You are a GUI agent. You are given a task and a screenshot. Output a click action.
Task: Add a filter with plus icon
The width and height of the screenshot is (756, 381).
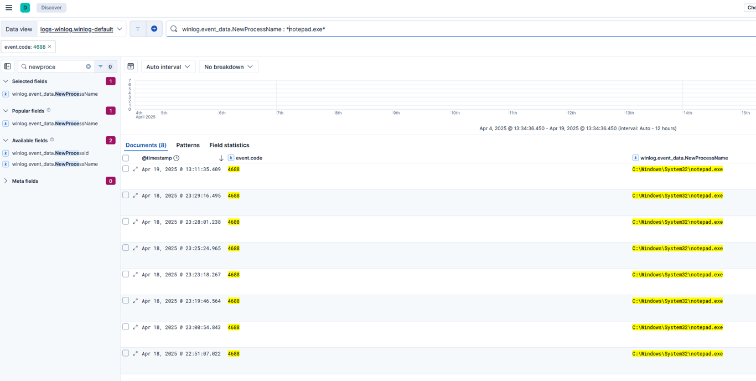(x=154, y=29)
